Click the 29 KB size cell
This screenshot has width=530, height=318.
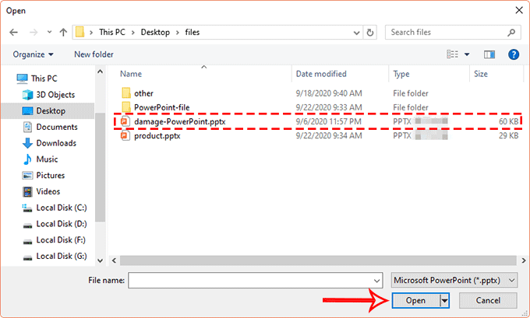509,136
